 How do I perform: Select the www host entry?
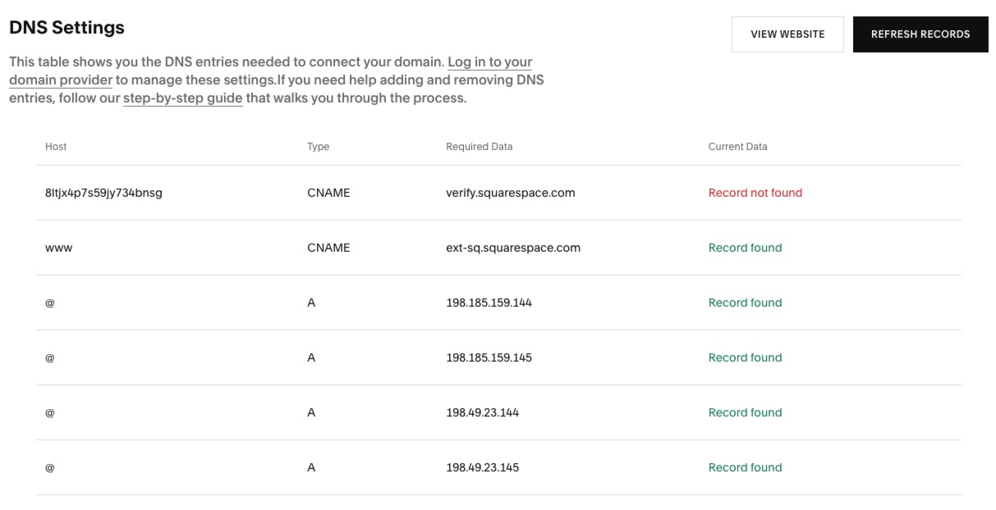coord(58,247)
